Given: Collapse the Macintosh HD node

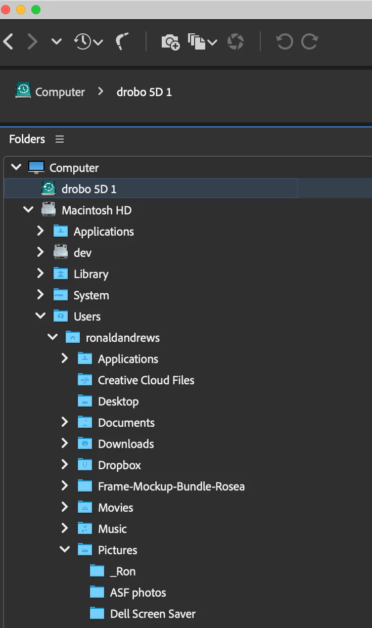Looking at the screenshot, I should [28, 209].
